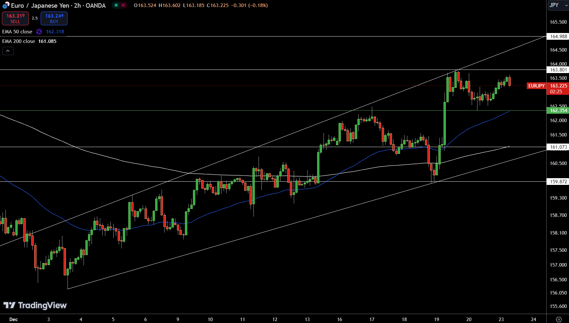This screenshot has height=323, width=569.
Task: Click the EMA 50 value 162.318
Action: (x=55, y=31)
